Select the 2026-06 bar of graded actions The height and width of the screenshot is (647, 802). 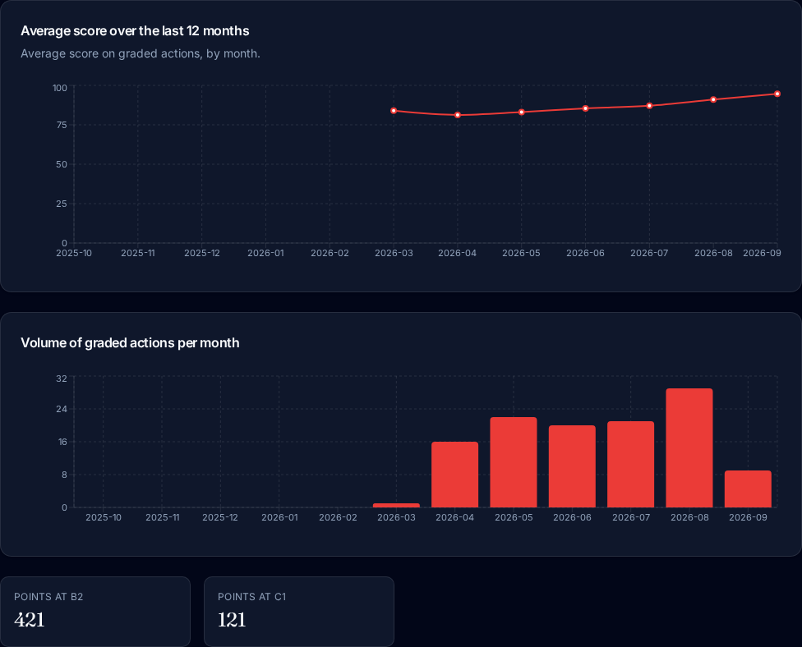point(573,466)
